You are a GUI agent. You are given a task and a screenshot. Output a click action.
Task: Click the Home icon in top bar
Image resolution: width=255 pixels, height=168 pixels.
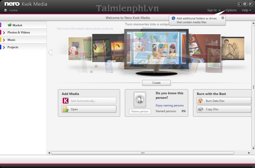(x=5, y=10)
